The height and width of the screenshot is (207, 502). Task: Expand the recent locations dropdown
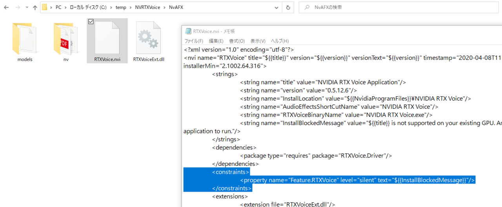[x=27, y=7]
